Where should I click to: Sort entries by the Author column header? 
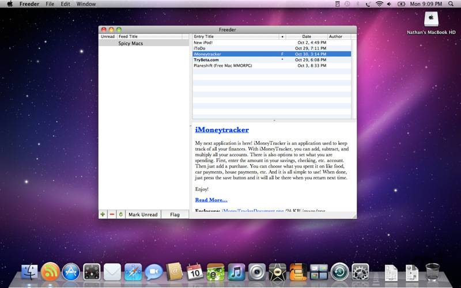point(339,36)
